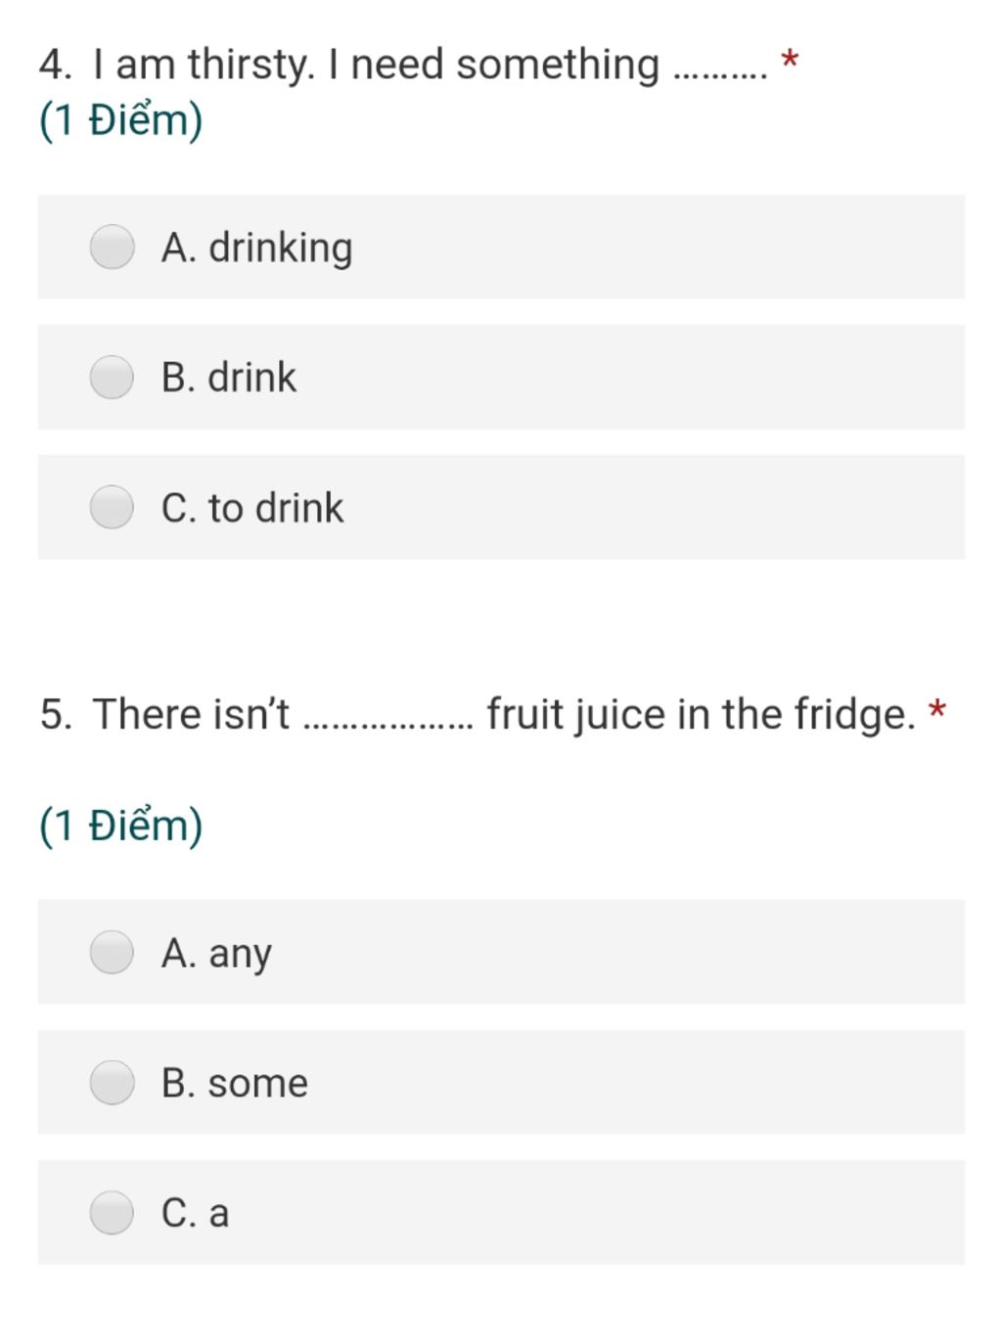The height and width of the screenshot is (1342, 1002).
Task: Click the red required asterisk of question 4
Action: (x=790, y=61)
